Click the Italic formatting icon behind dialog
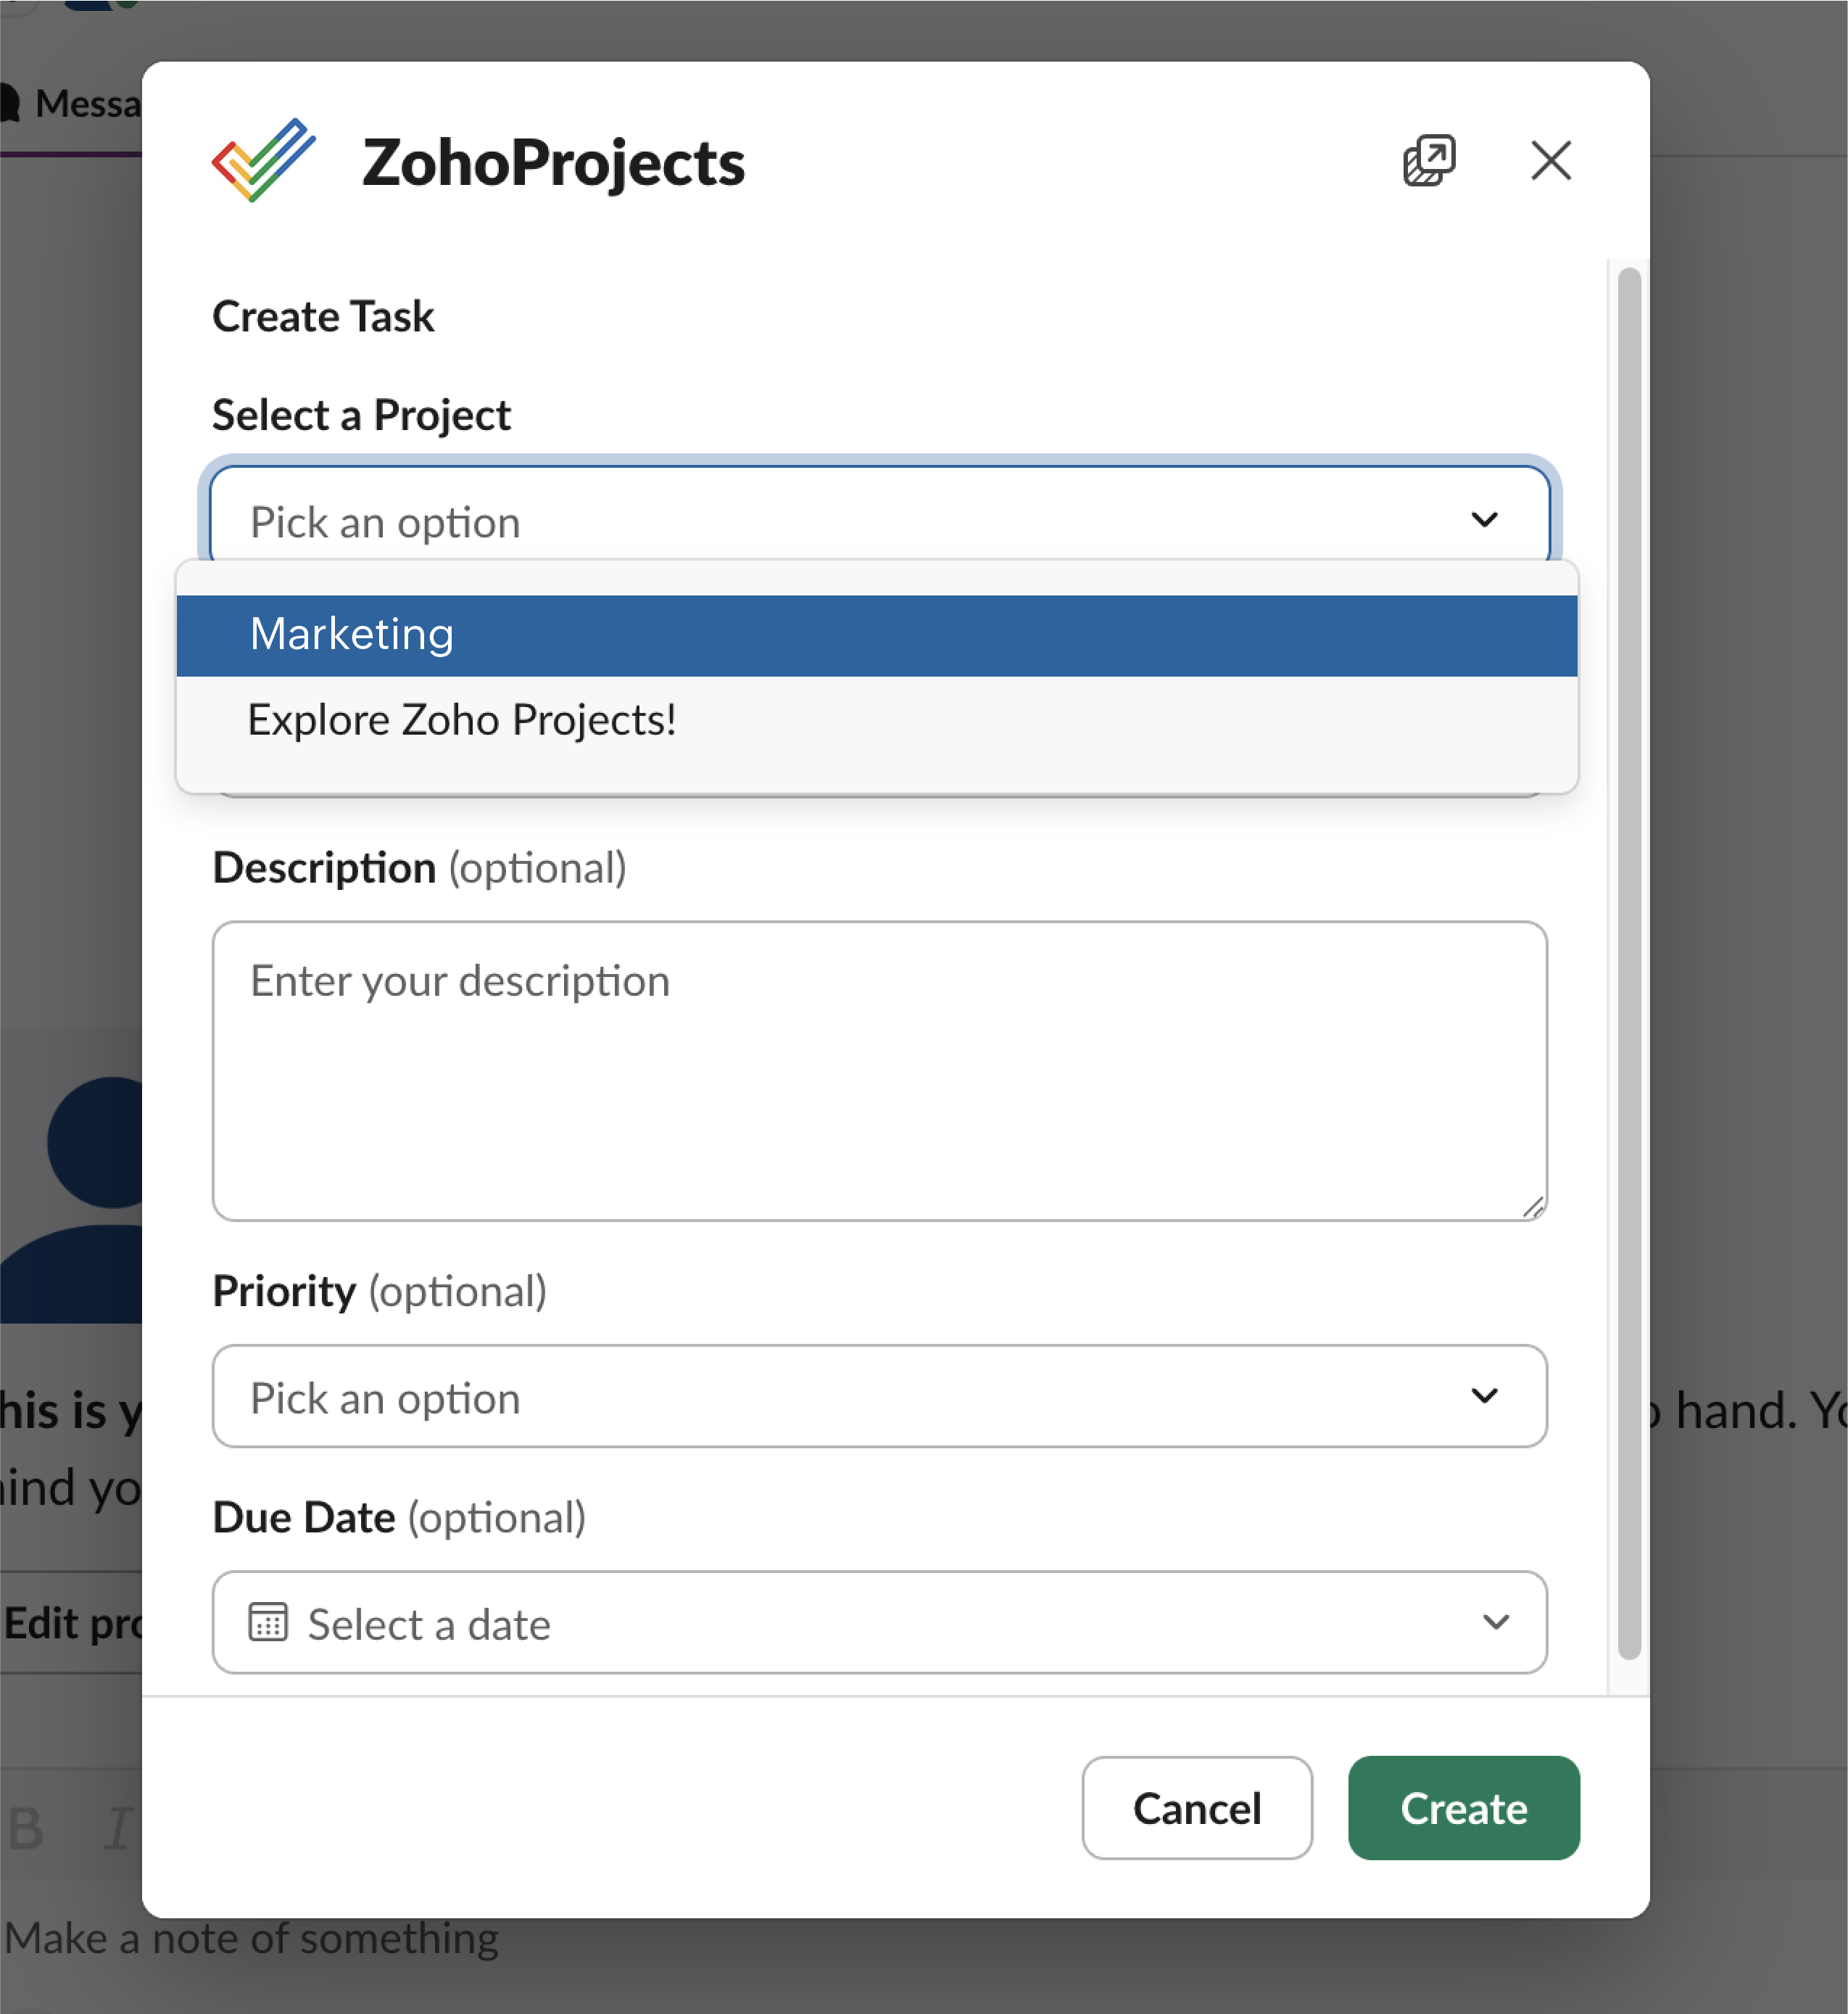1848x2014 pixels. [118, 1830]
